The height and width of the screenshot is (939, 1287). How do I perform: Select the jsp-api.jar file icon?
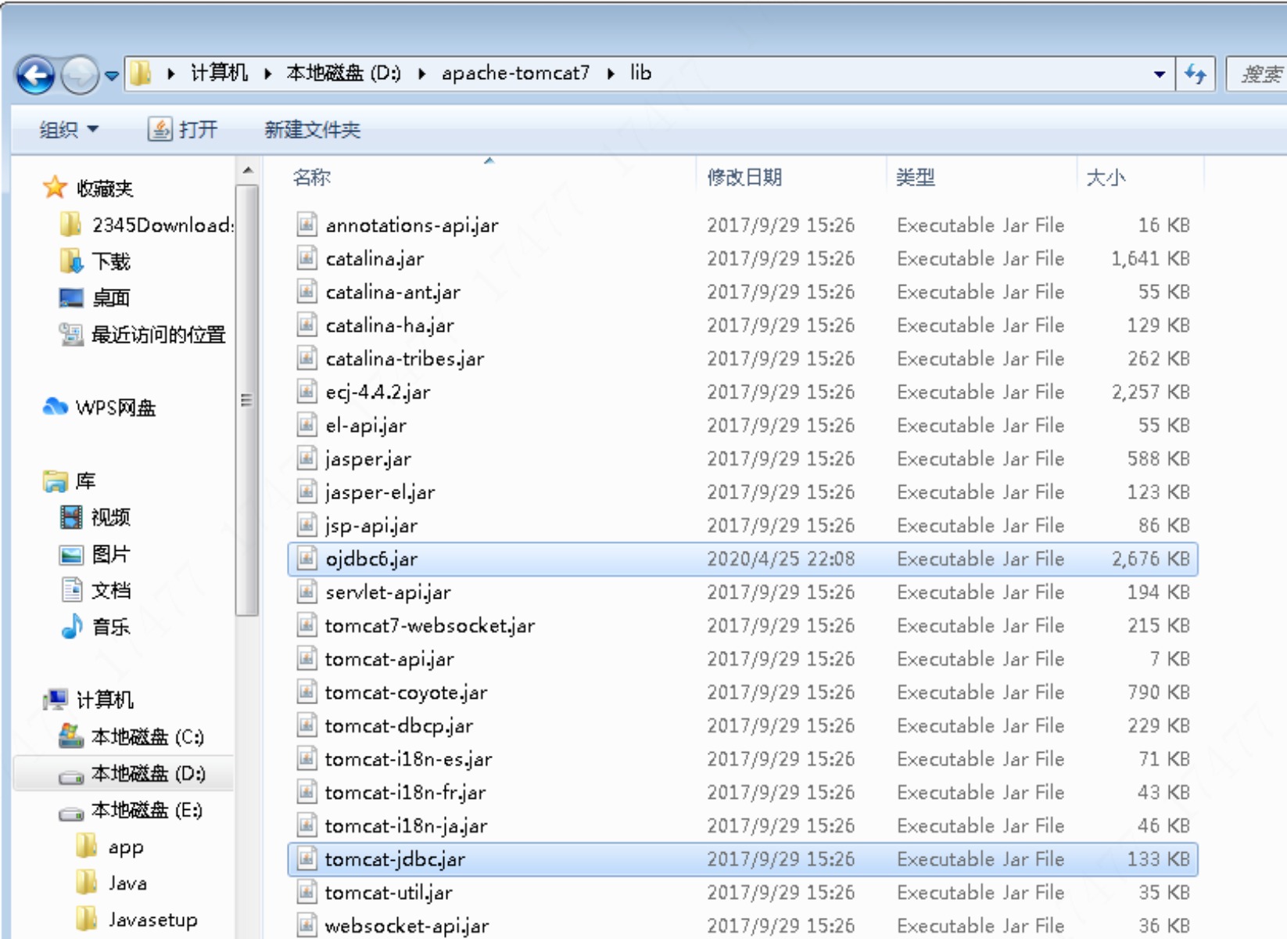point(307,526)
